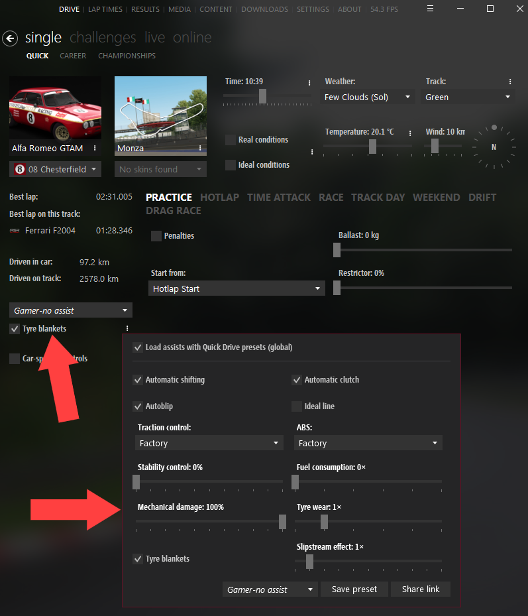The image size is (528, 616).
Task: Click the Share link button
Action: 421,589
